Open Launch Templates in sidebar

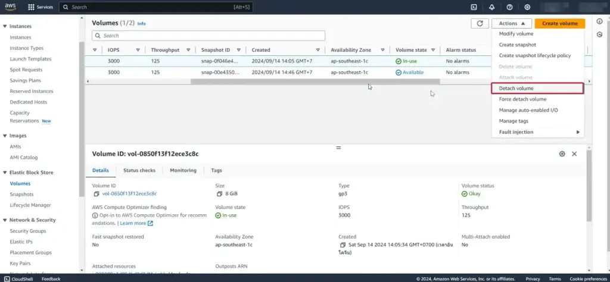pos(30,59)
